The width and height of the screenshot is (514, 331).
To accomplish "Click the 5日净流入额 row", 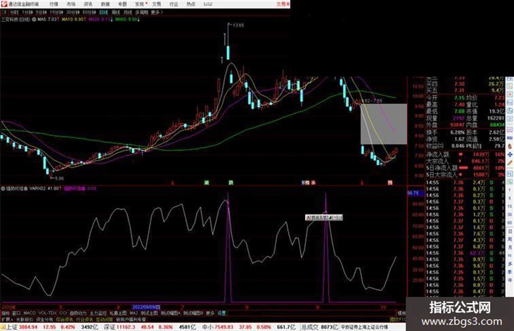I will click(x=466, y=168).
